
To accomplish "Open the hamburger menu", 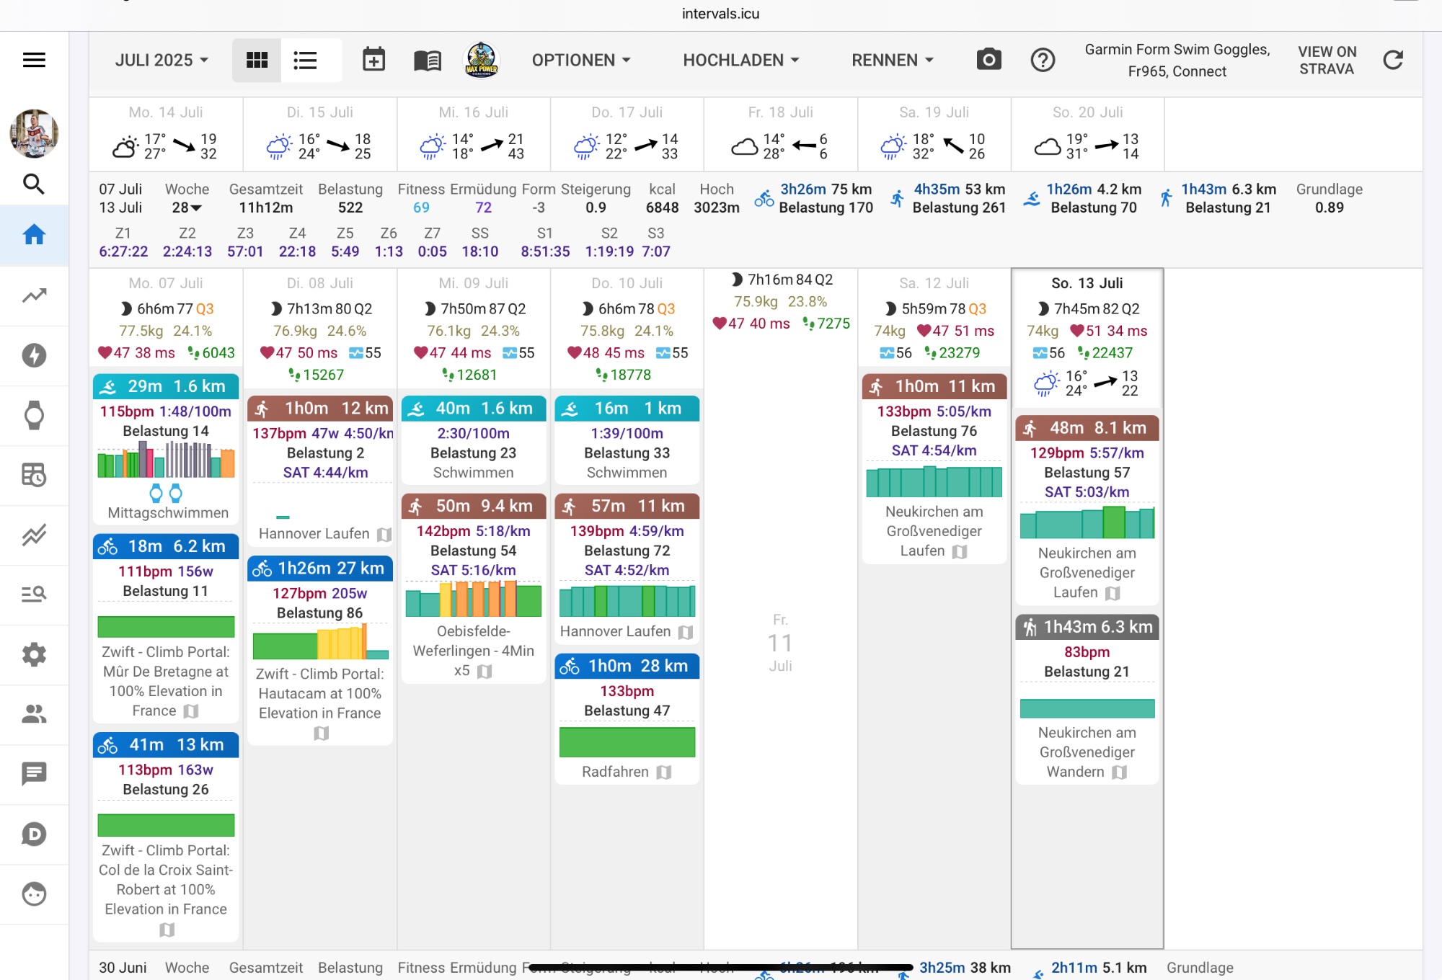I will tap(34, 60).
